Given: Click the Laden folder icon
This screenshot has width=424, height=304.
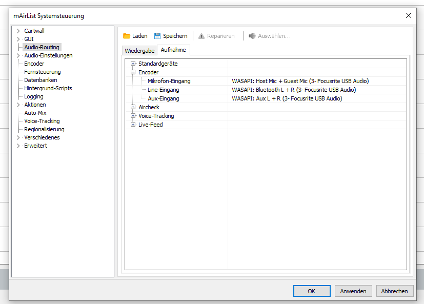Looking at the screenshot, I should pos(127,36).
